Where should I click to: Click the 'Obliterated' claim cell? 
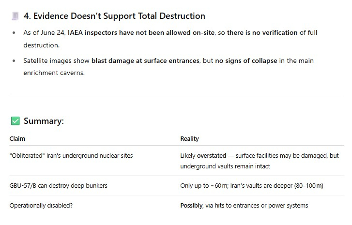point(71,155)
